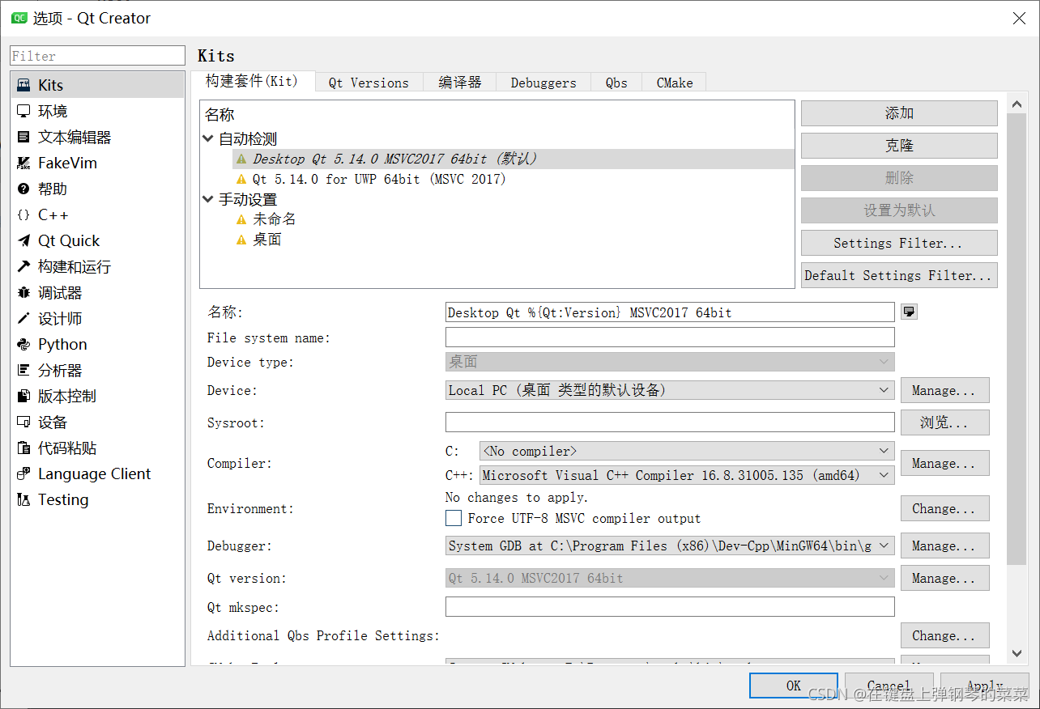Open the Qt version dropdown
This screenshot has width=1040, height=709.
tap(670, 578)
